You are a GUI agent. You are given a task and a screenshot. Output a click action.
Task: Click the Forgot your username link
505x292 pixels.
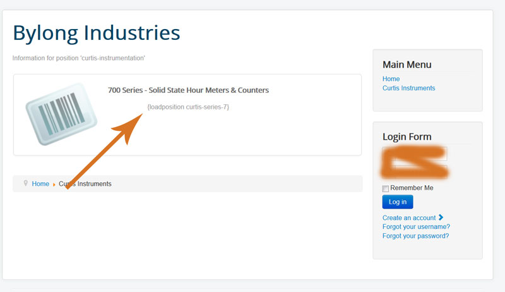click(x=416, y=227)
